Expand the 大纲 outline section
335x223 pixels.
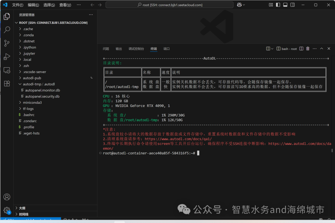(55, 208)
